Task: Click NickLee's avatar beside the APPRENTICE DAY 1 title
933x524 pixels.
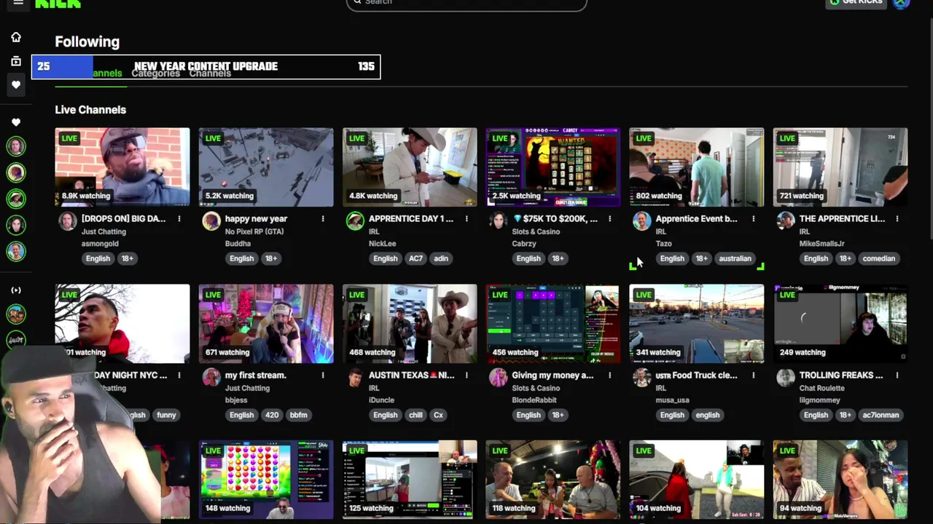Action: tap(355, 221)
